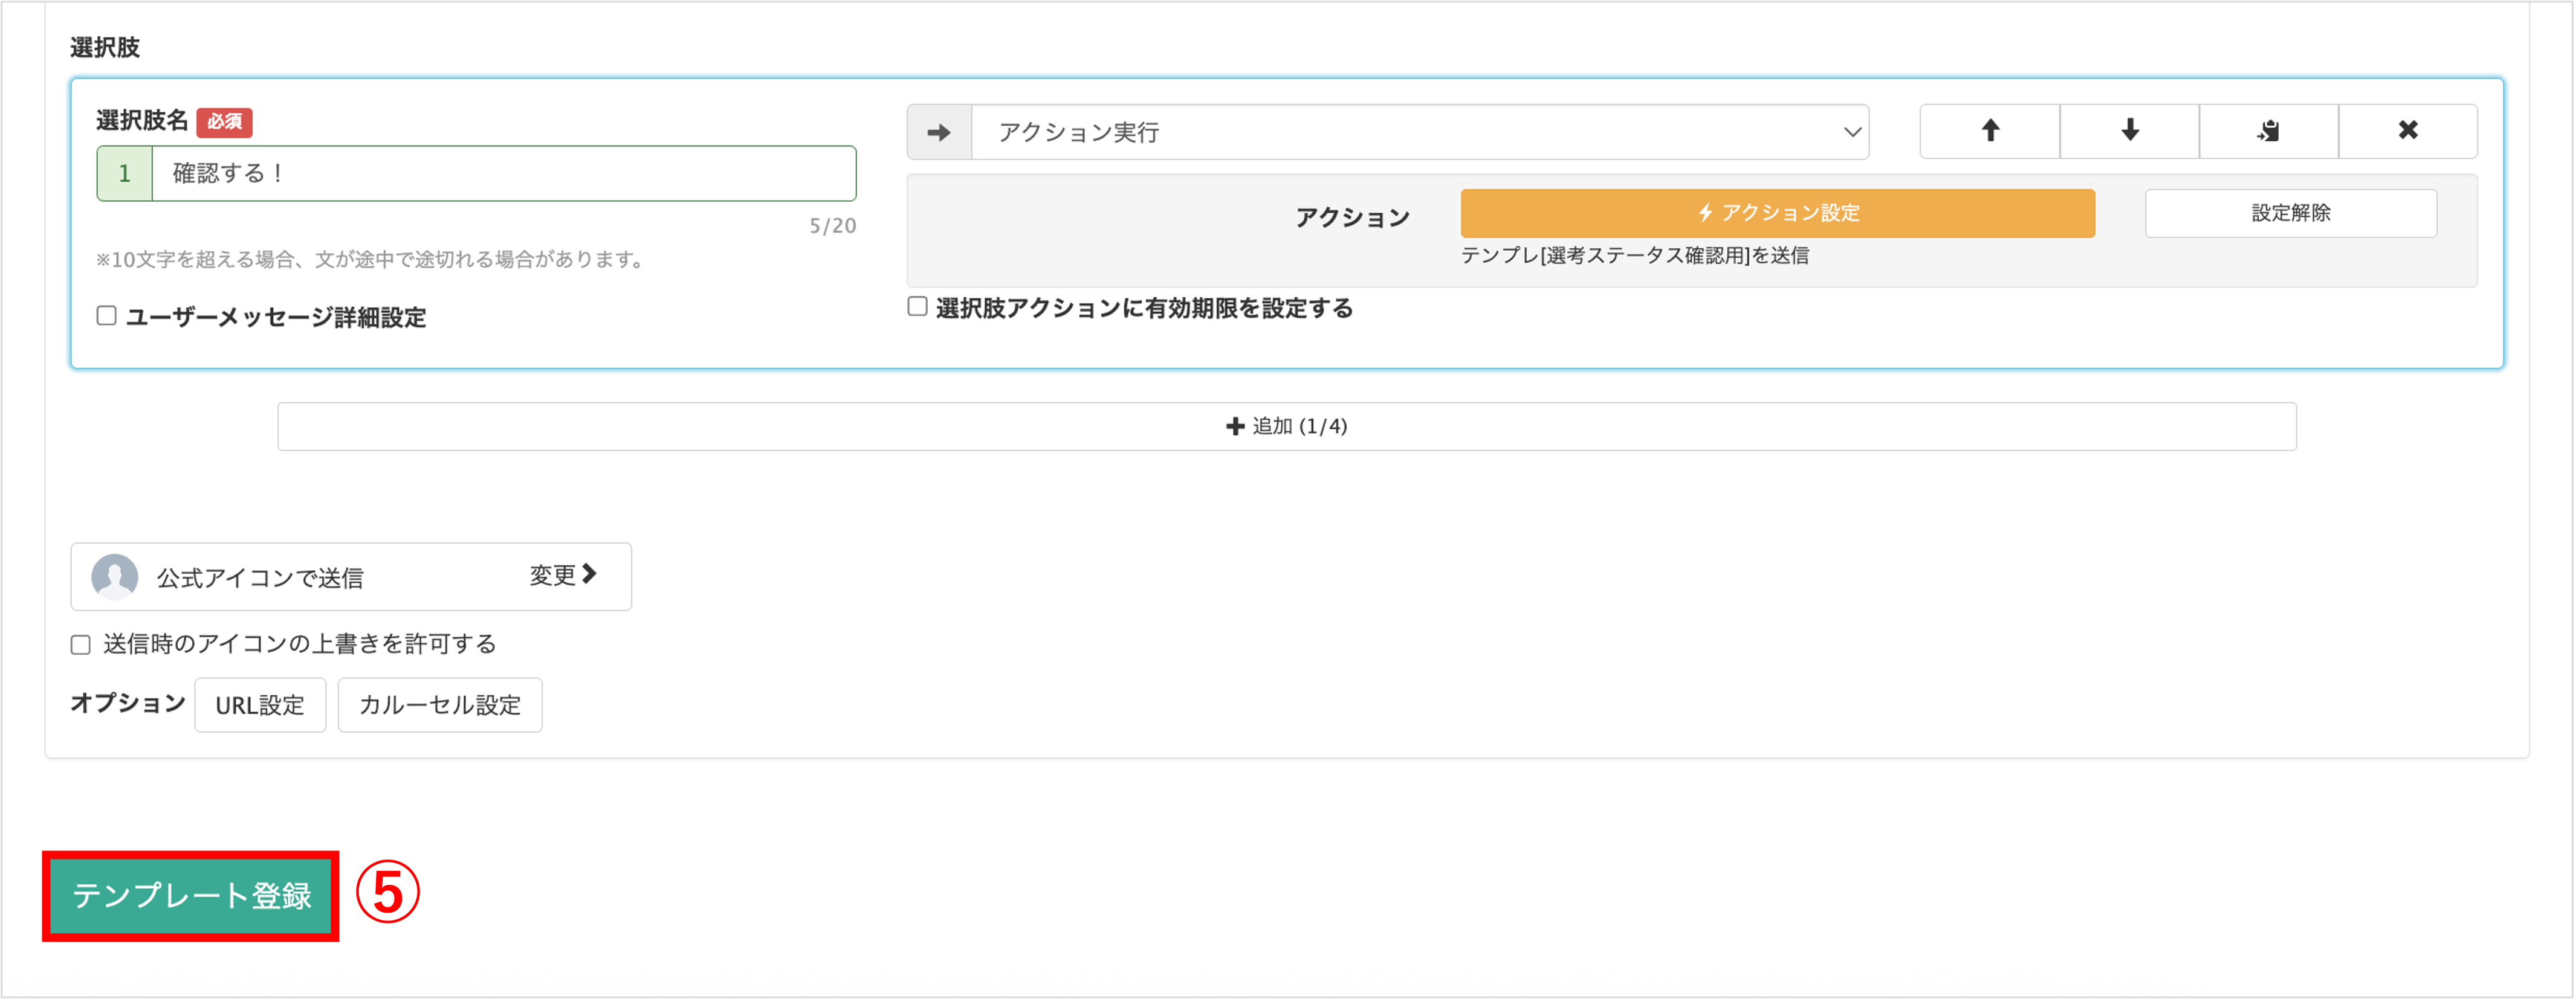
Task: Move the choice up with the up arrow
Action: (x=1989, y=131)
